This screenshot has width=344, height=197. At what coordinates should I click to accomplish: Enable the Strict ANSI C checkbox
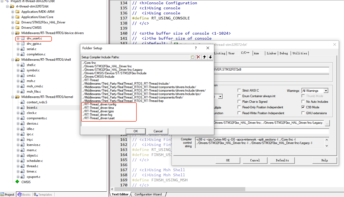click(239, 91)
